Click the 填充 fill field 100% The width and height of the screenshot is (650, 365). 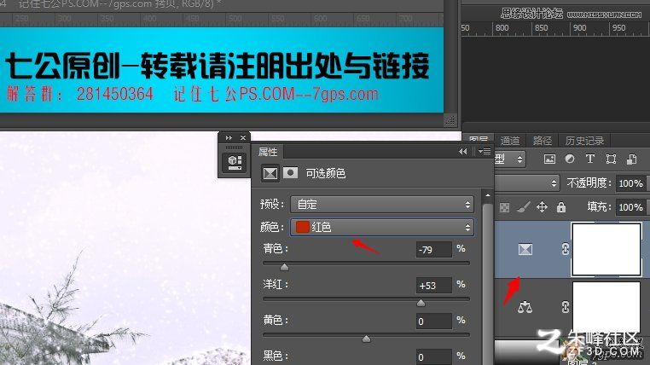click(x=631, y=207)
